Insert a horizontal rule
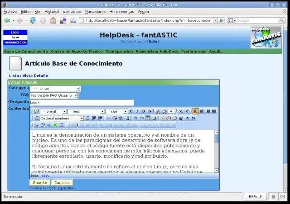The image size is (290, 204). (109, 119)
